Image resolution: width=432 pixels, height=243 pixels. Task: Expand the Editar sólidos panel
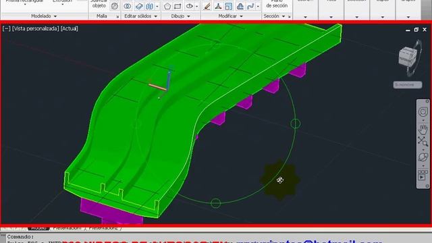tap(140, 16)
